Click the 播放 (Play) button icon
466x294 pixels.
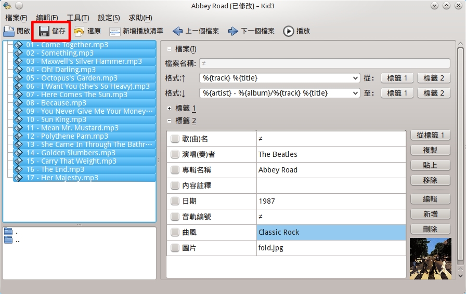click(x=288, y=31)
